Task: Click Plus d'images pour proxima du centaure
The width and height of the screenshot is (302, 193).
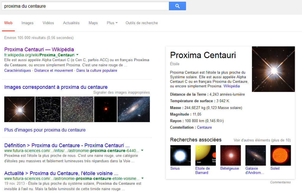Action: 45,130
